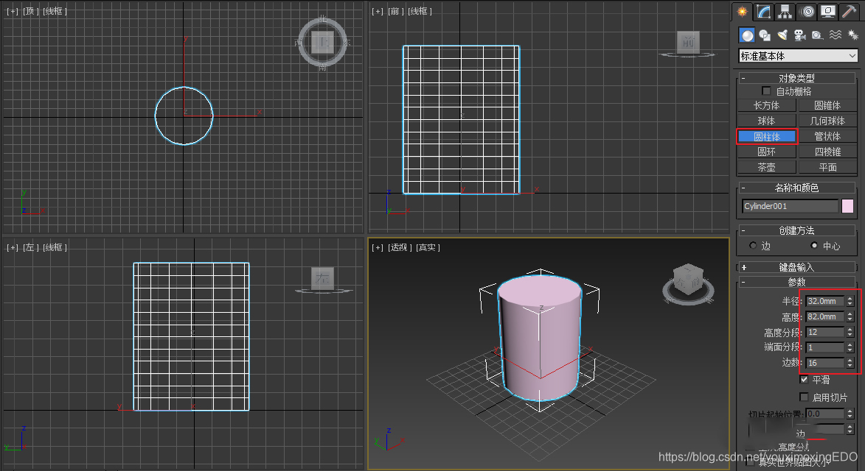Click the 高度 spinner arrows
Viewport: 865px width, 471px height.
click(x=850, y=316)
